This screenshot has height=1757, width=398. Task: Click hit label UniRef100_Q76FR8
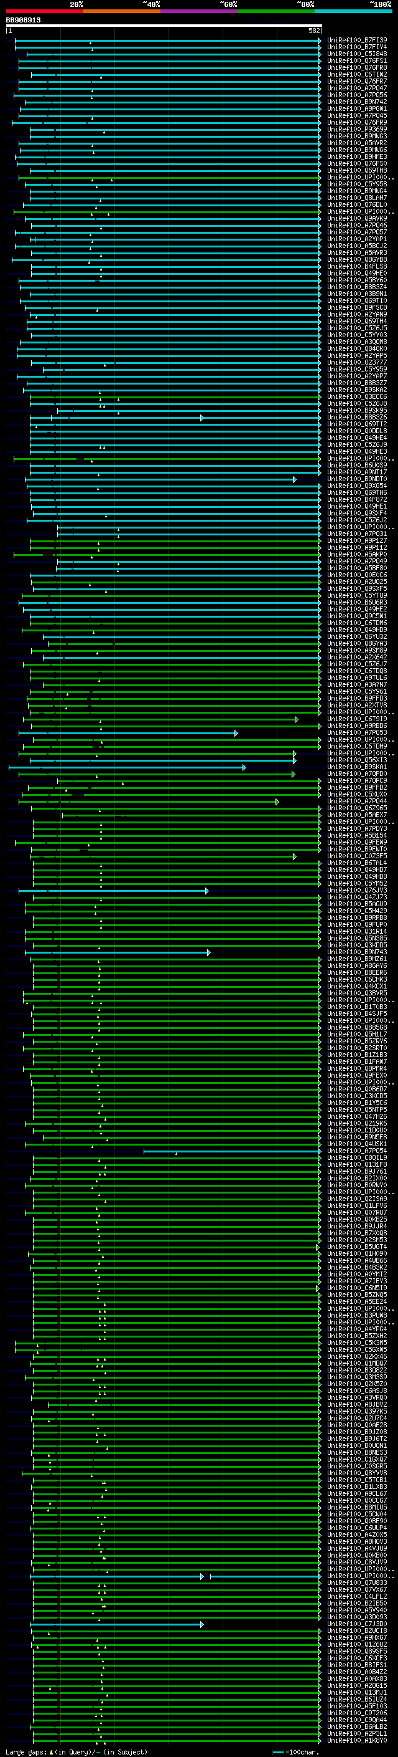pos(357,67)
